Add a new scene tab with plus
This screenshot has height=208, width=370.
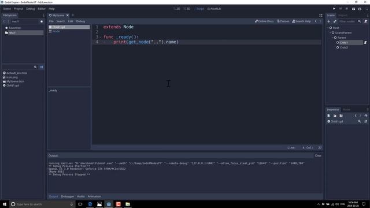coord(73,16)
